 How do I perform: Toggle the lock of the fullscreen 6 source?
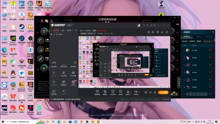[x=54, y=34]
